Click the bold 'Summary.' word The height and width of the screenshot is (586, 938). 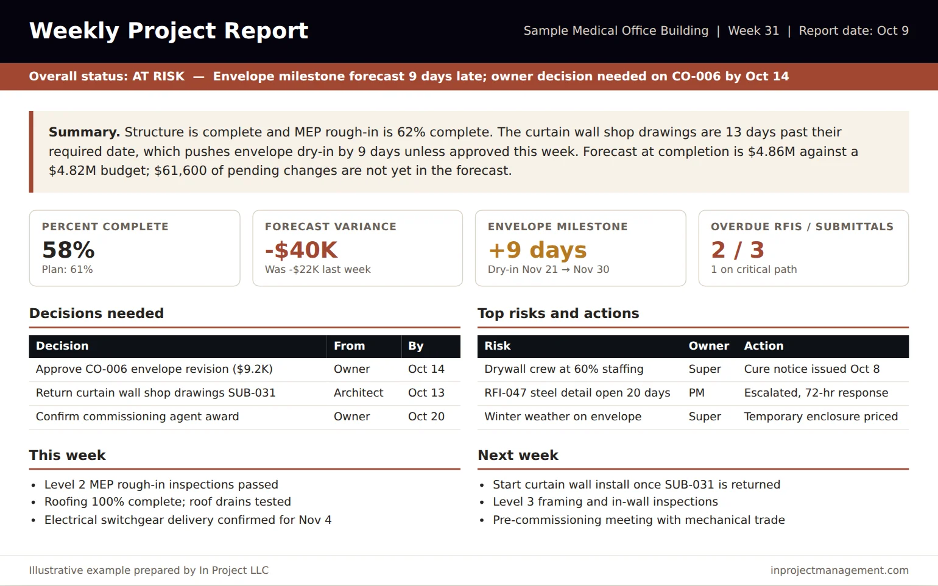[84, 132]
